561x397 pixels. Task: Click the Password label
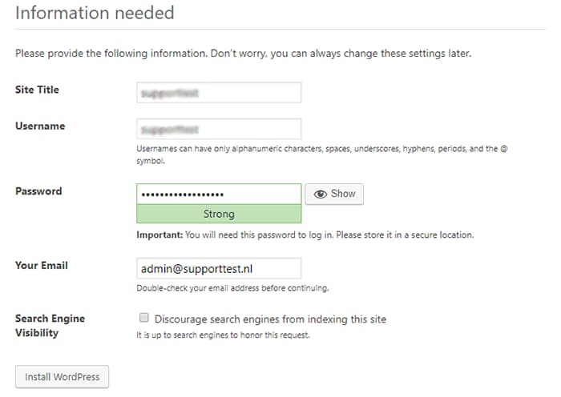coord(38,191)
